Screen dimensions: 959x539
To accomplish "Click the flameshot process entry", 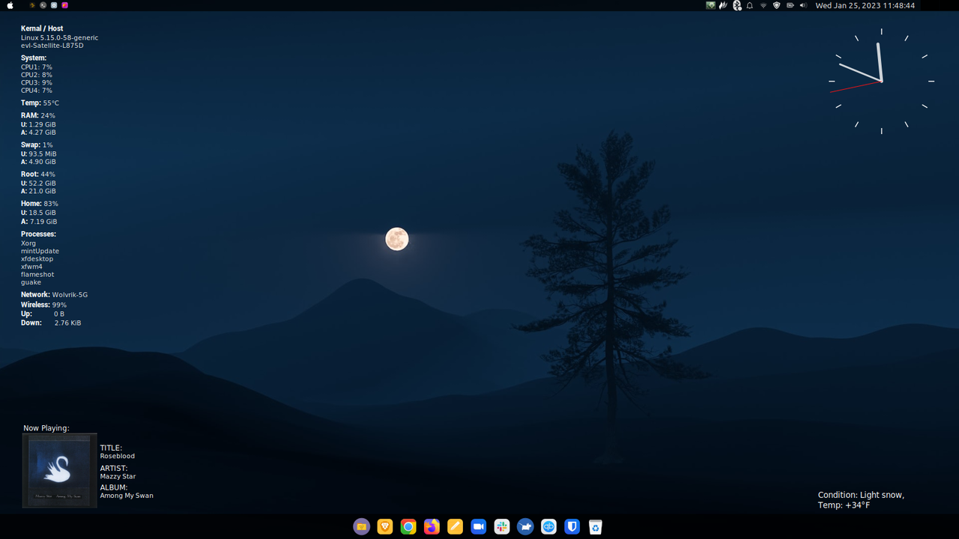I will pyautogui.click(x=37, y=275).
